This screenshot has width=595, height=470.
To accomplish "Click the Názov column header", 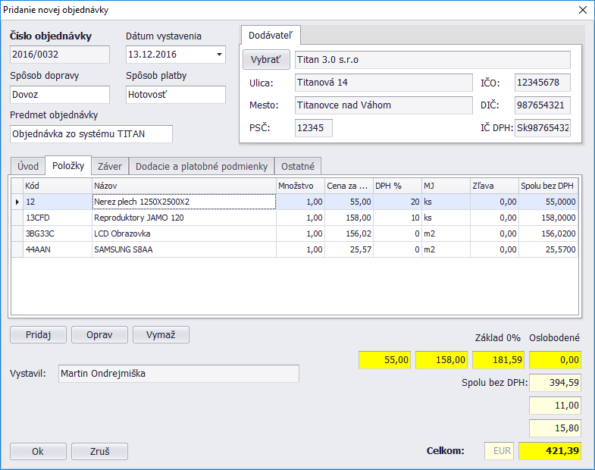I will click(x=182, y=186).
